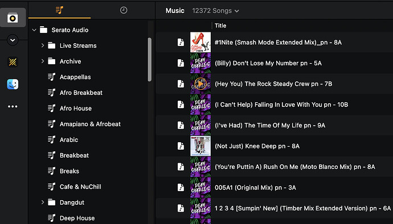The width and height of the screenshot is (393, 224).
Task: Open the Breaks playlist
Action: [69, 171]
